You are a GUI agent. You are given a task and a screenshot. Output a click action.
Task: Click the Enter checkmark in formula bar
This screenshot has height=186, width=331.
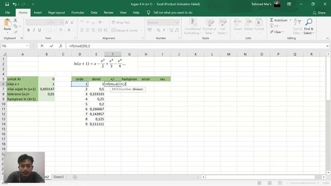tap(52, 46)
